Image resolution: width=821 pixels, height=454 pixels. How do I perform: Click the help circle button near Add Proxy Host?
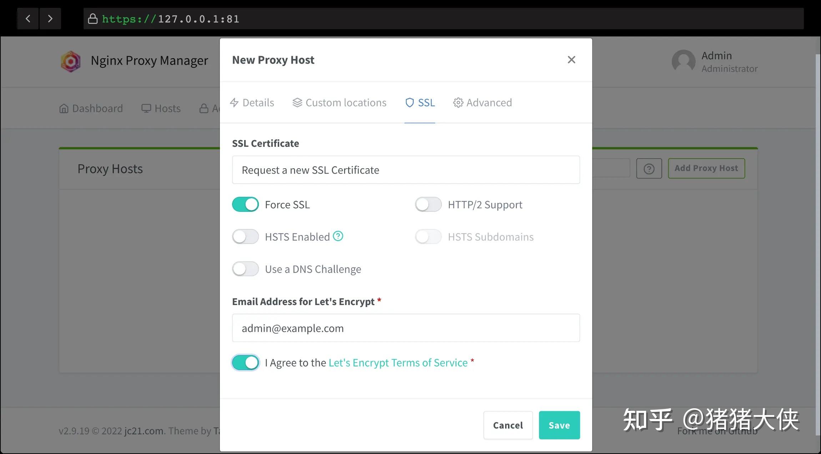[x=649, y=168]
